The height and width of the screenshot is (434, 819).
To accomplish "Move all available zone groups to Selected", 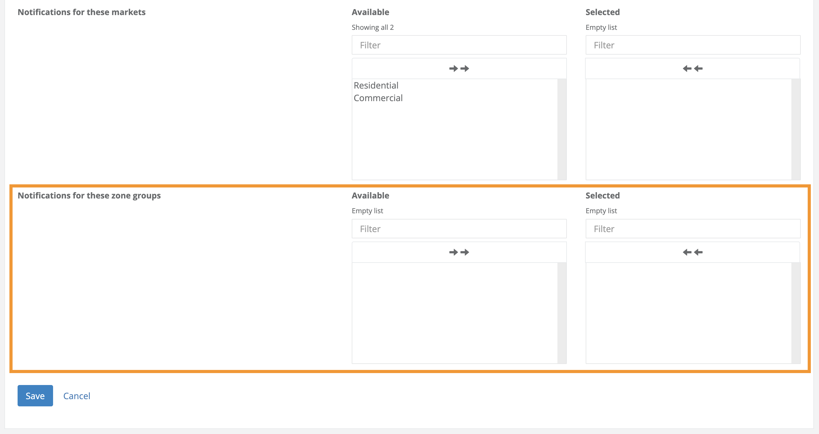I will pyautogui.click(x=459, y=252).
